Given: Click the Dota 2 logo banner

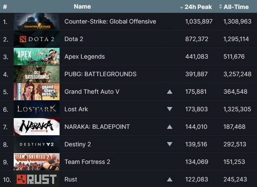Looking at the screenshot, I should 36,39.
